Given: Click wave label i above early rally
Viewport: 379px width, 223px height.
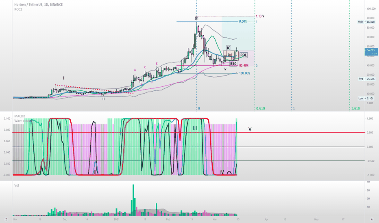Looking at the screenshot, I should point(63,78).
